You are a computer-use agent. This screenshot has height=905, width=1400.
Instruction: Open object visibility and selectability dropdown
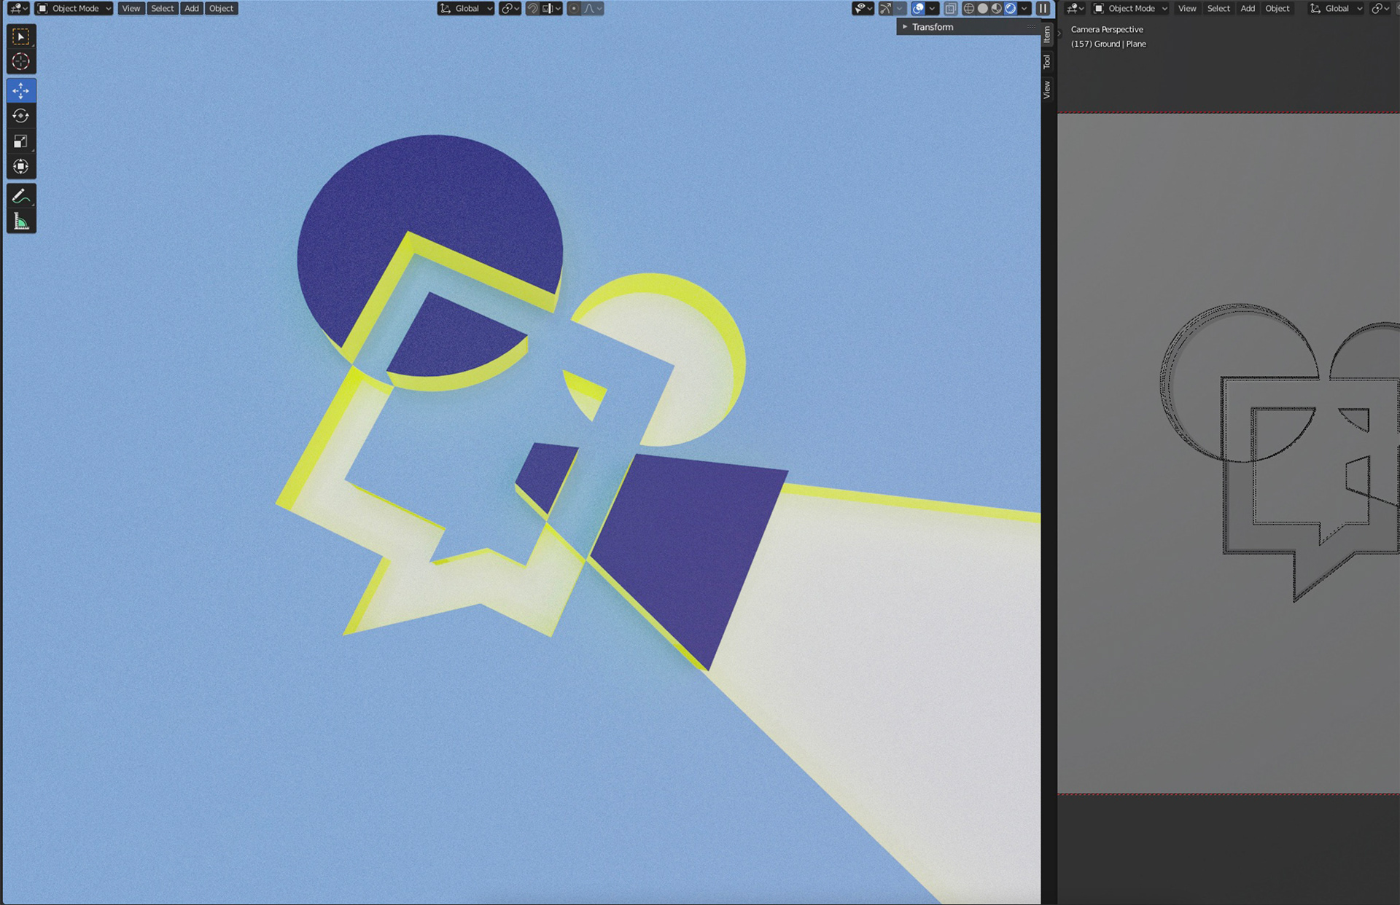click(863, 9)
